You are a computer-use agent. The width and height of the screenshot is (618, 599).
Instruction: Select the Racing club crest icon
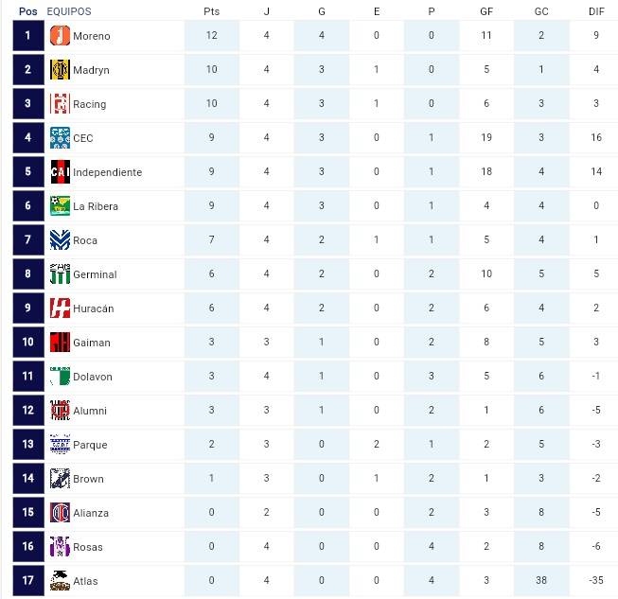pos(60,104)
